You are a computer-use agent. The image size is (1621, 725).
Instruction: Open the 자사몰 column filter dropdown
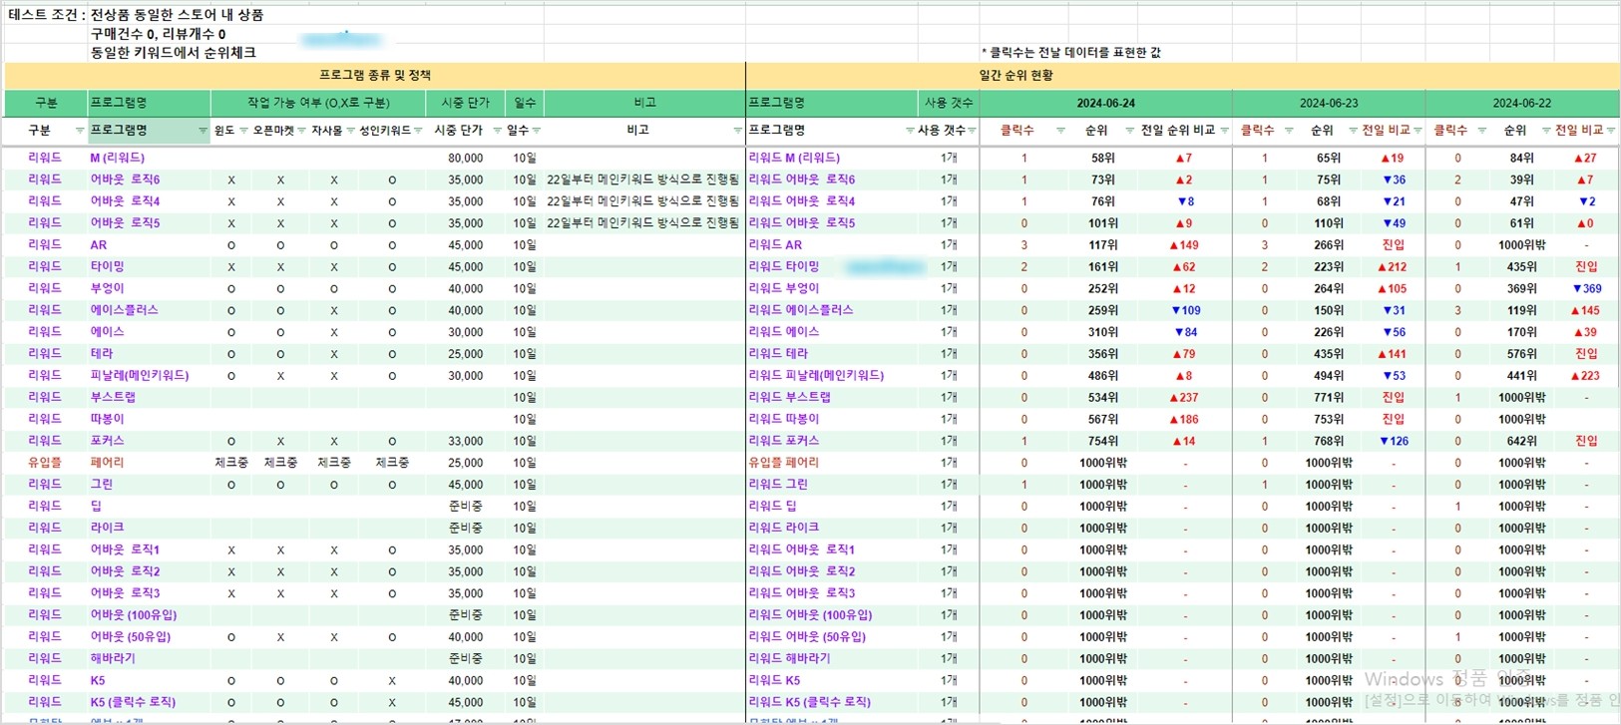(351, 131)
